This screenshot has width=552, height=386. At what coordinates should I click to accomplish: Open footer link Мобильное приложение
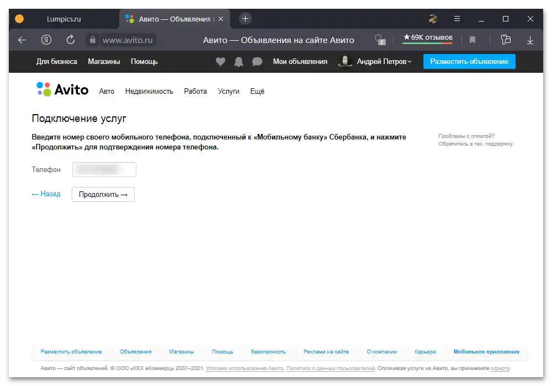coord(486,352)
